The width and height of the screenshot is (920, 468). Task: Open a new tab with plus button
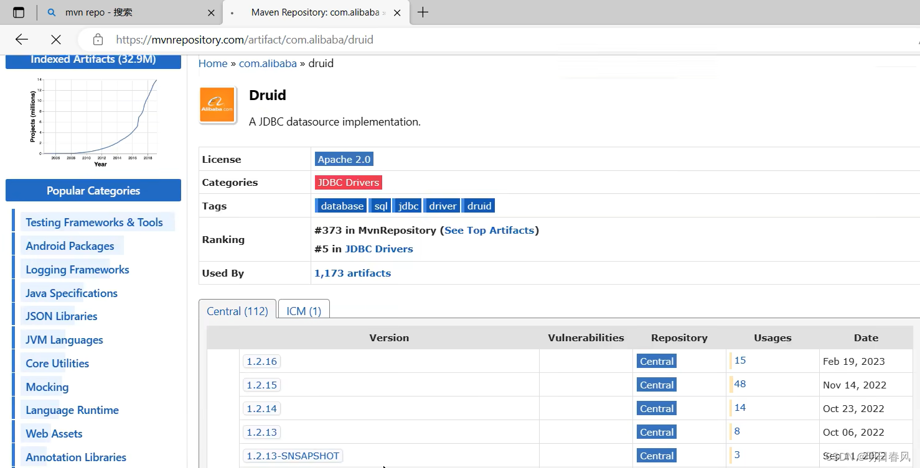pyautogui.click(x=423, y=12)
